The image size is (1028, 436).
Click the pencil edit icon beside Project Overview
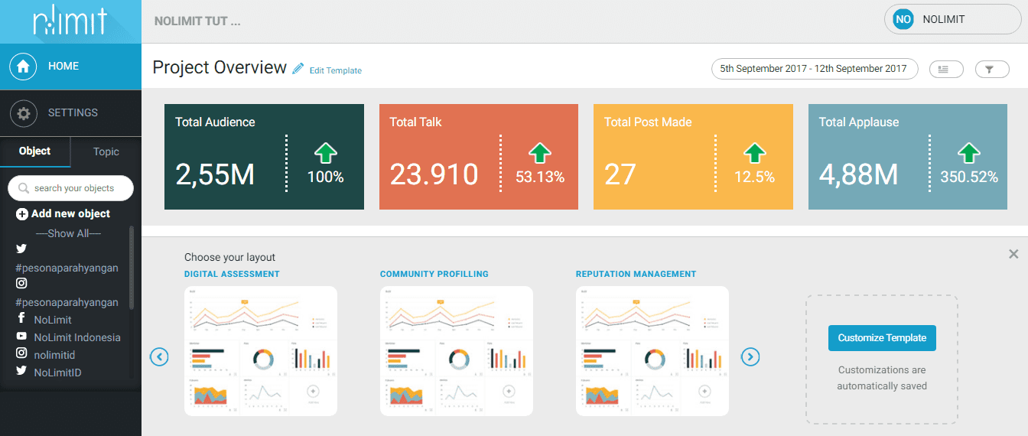(x=298, y=69)
